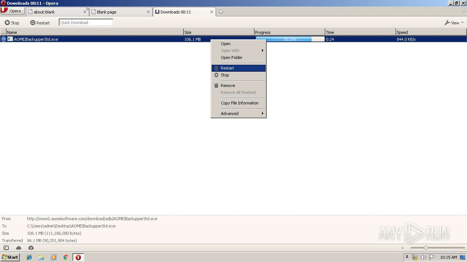Sort downloads by Time column
This screenshot has height=262, width=467.
point(360,32)
